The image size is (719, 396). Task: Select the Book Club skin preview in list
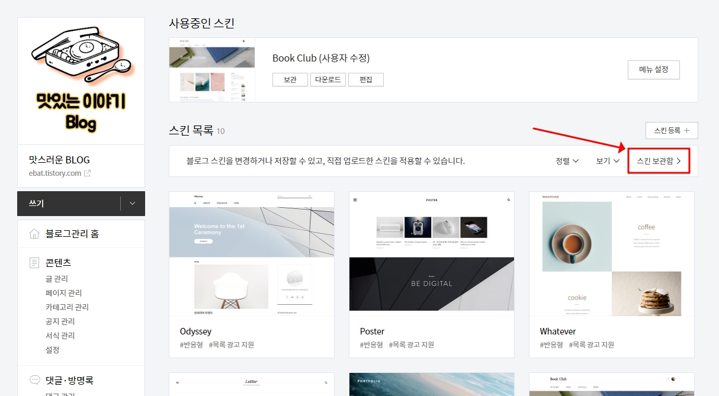pos(612,384)
